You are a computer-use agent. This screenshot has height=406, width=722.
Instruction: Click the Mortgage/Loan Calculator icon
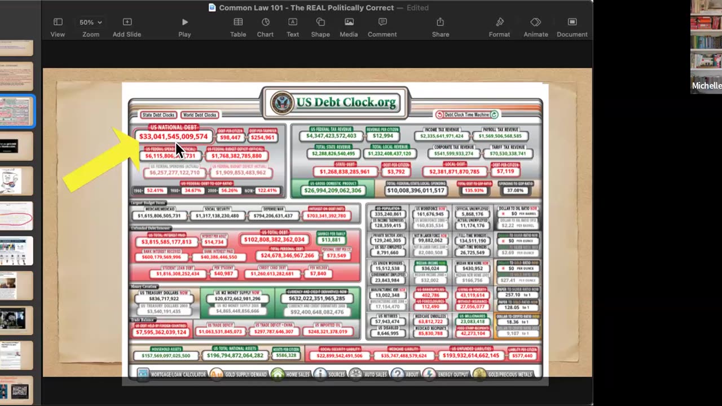143,374
